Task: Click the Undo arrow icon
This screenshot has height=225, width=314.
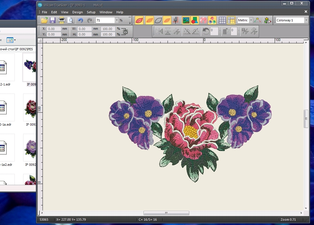Action: [x=80, y=20]
